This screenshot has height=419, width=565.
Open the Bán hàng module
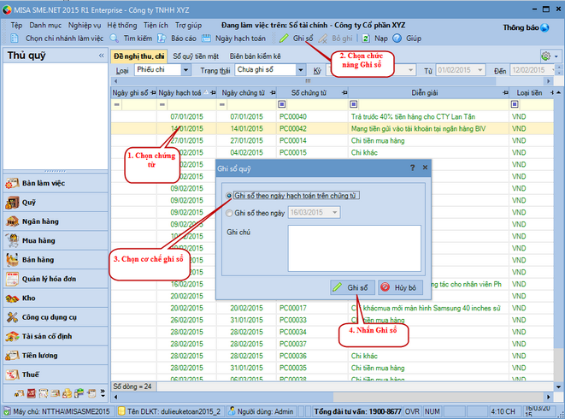(x=56, y=260)
